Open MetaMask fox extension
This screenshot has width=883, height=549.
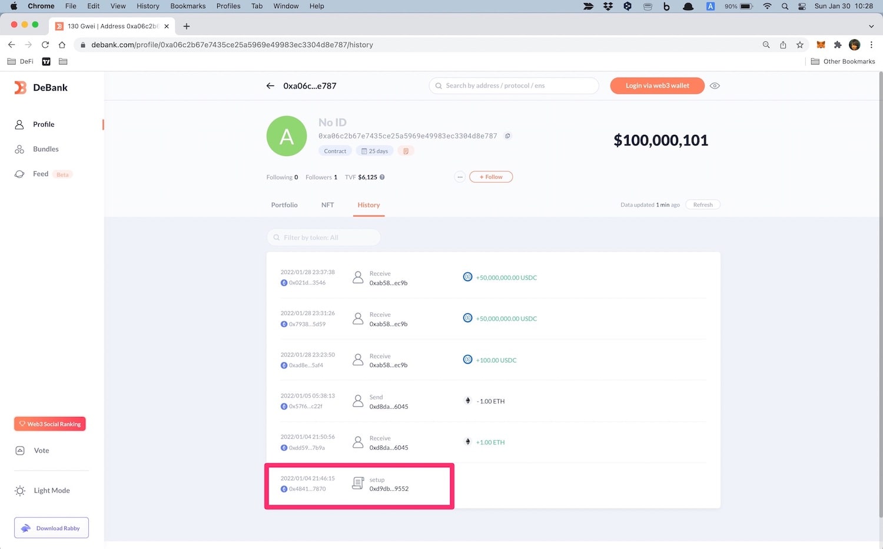821,45
